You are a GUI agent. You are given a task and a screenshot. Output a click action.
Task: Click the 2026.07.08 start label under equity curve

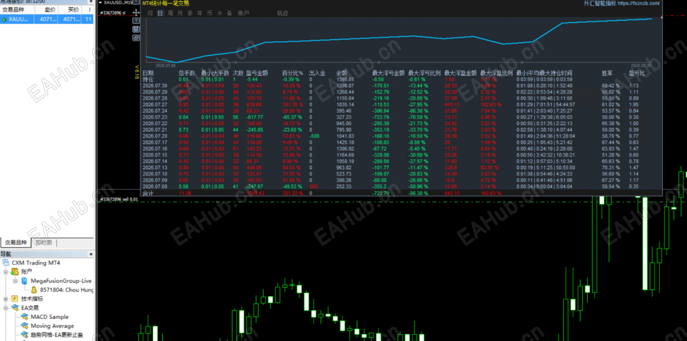point(165,65)
